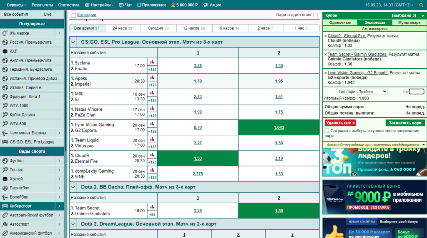
Task: Click the left sidebar scrollbar
Action: click(x=65, y=82)
